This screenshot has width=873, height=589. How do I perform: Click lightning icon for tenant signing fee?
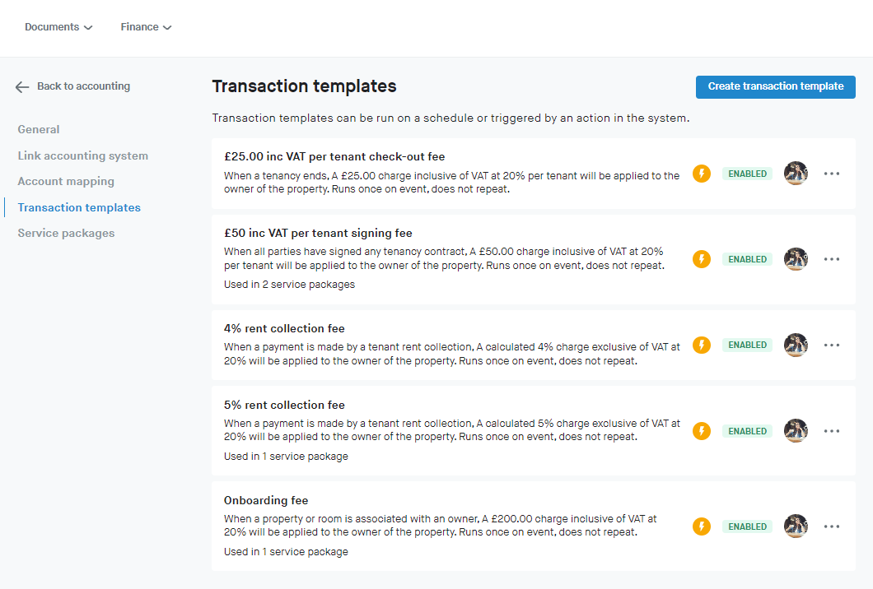(x=701, y=259)
